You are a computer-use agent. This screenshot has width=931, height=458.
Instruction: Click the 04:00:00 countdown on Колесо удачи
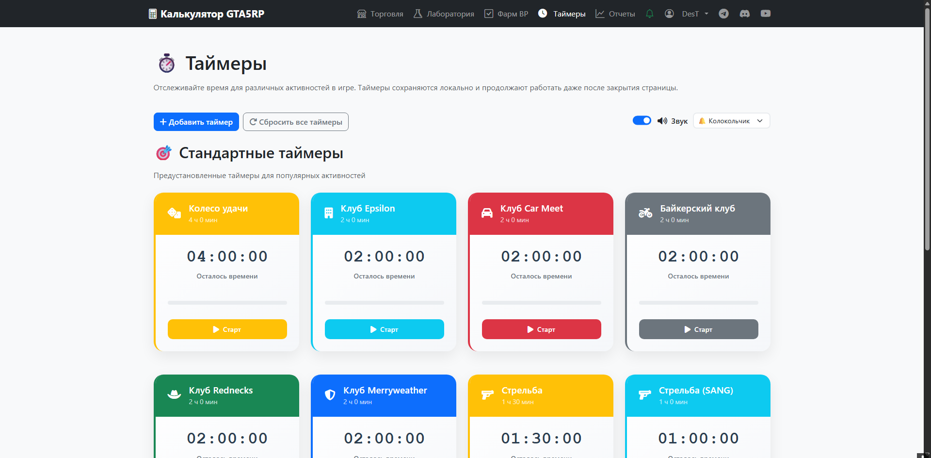[x=227, y=256]
